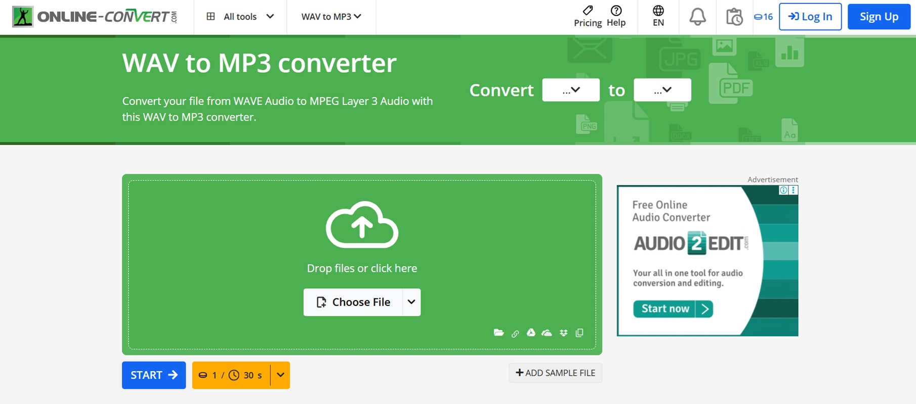Expand the Choose File options arrow
This screenshot has height=404, width=916.
click(411, 302)
